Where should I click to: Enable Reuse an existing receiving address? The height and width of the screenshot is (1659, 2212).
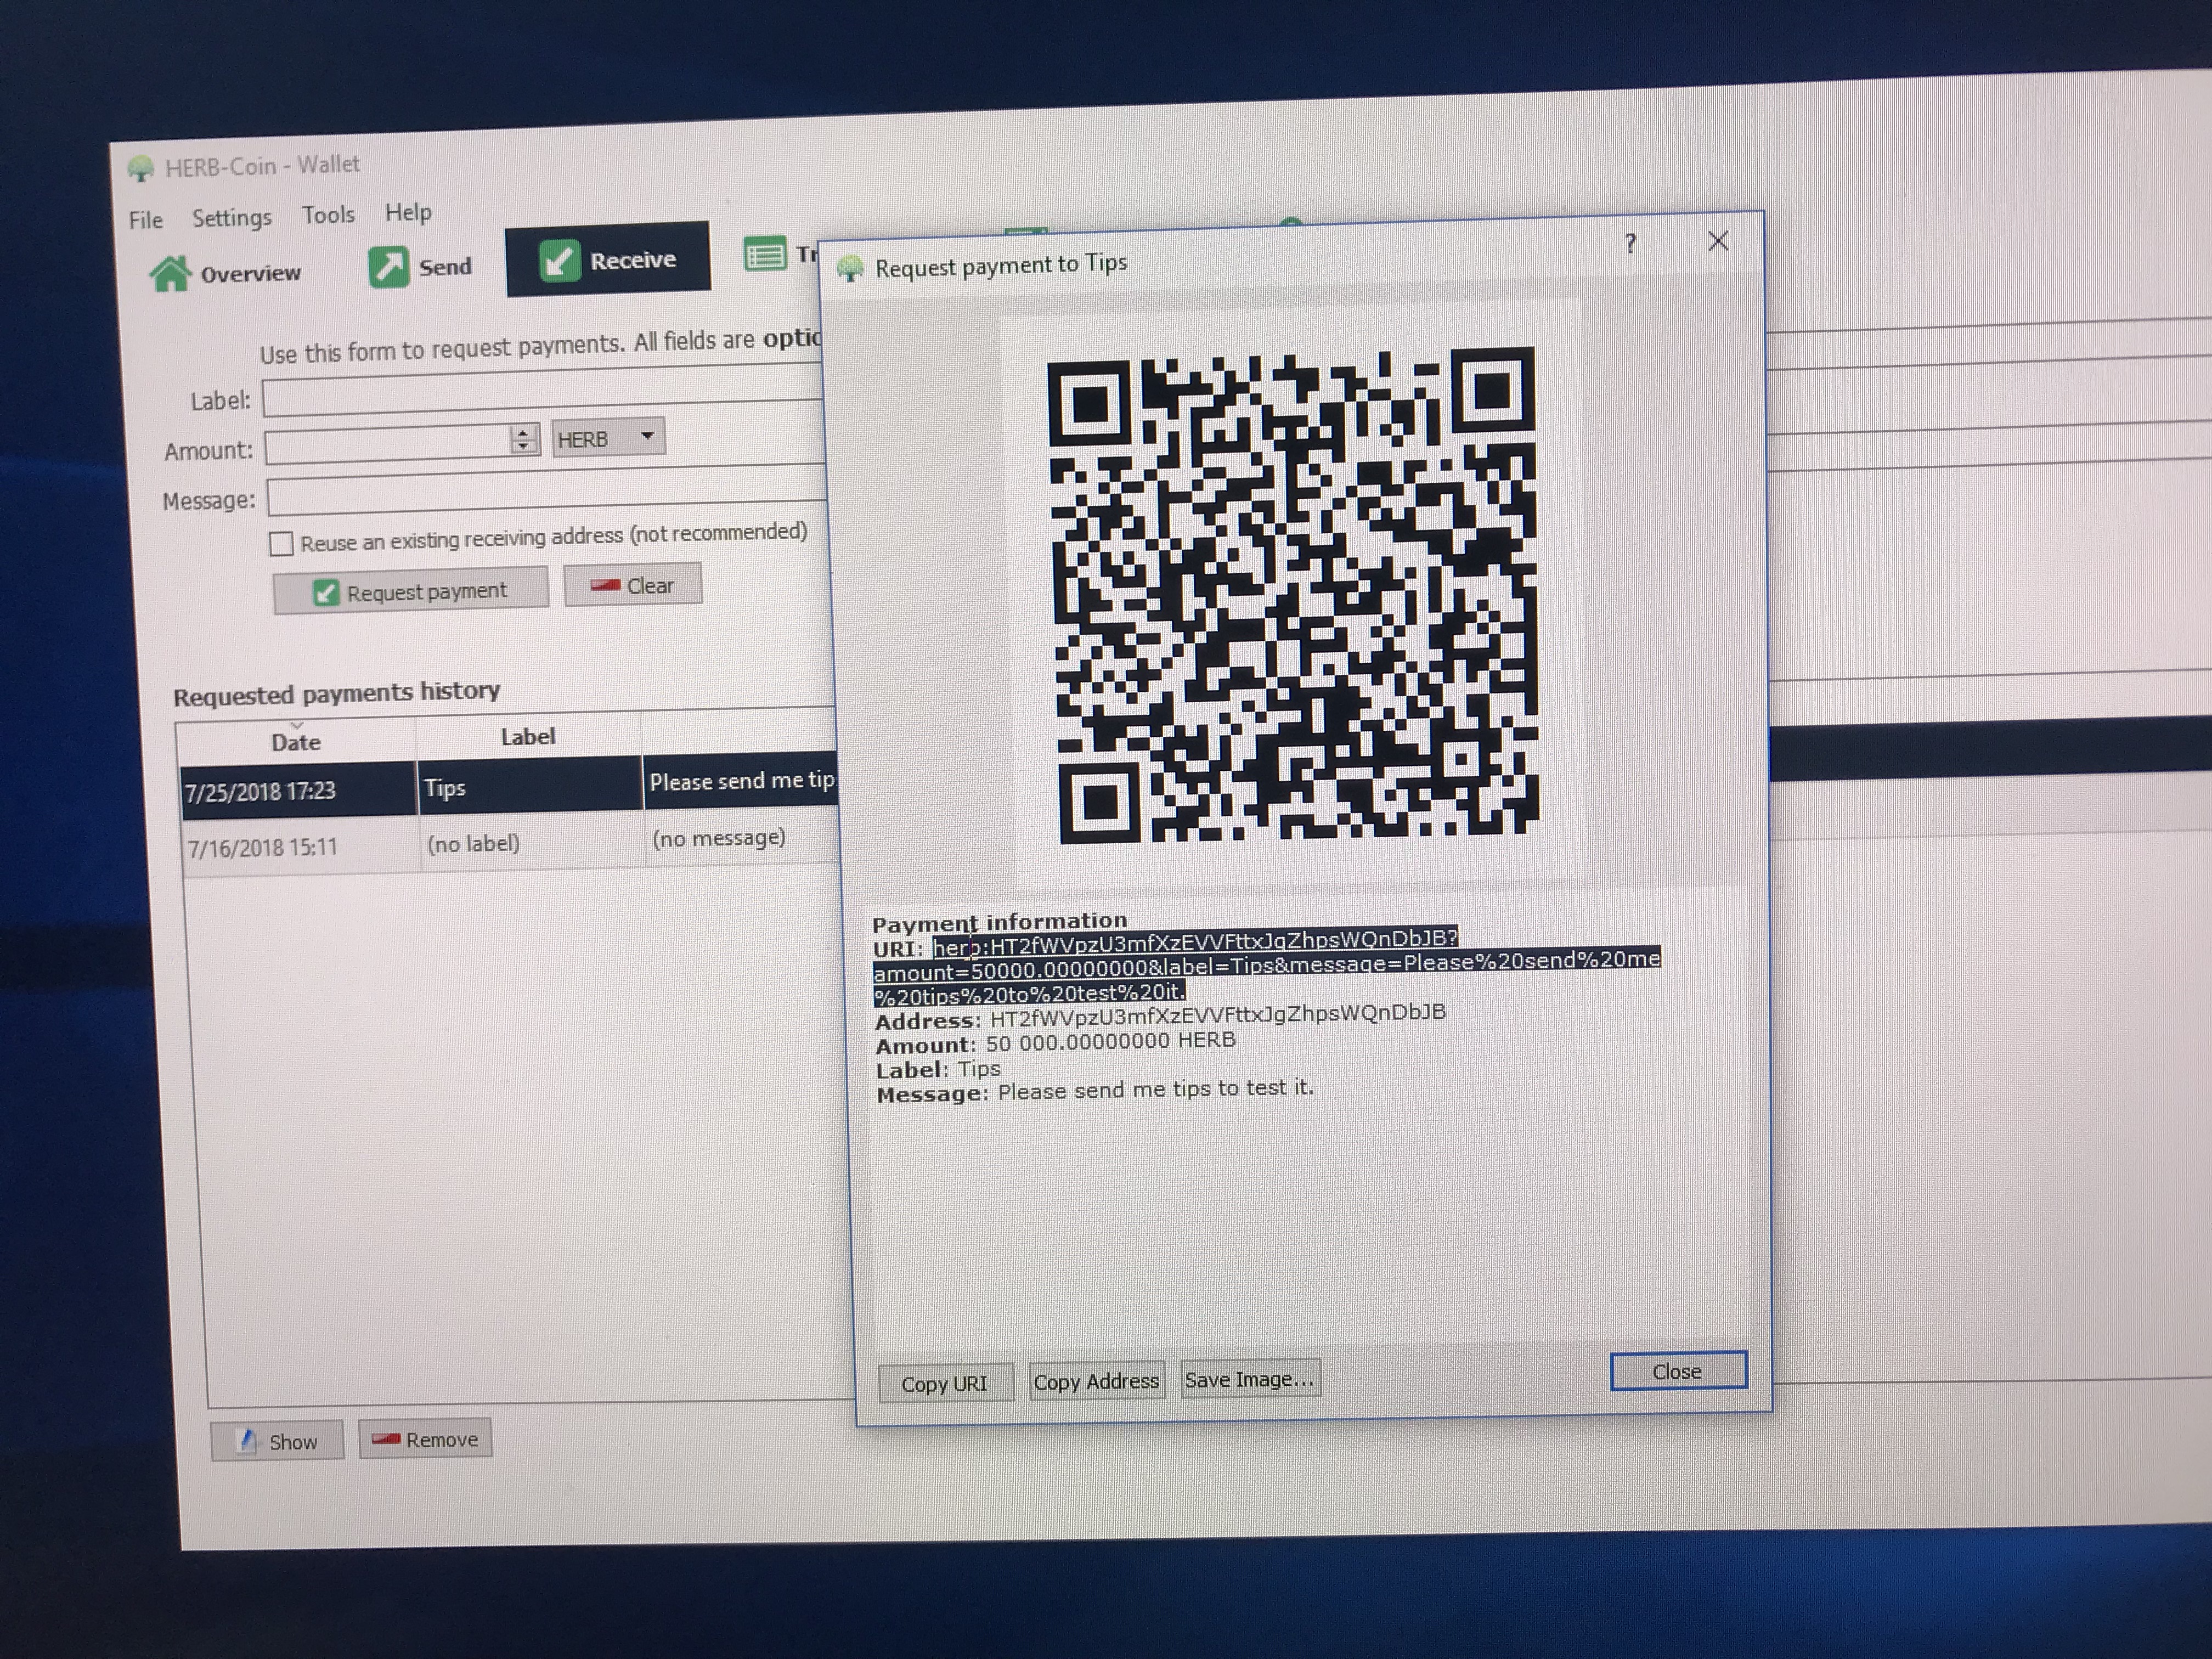click(282, 543)
